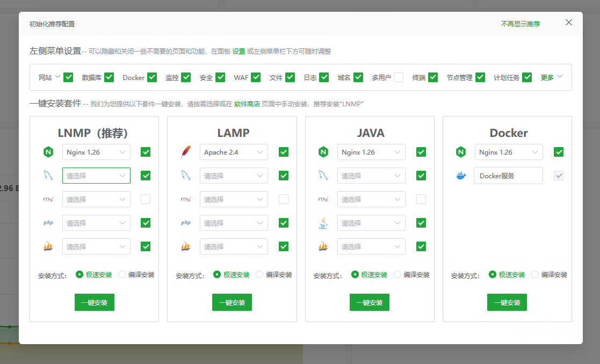Expand the 网站 chevron arrow
Viewport: 600px width, 364px height.
pos(58,76)
